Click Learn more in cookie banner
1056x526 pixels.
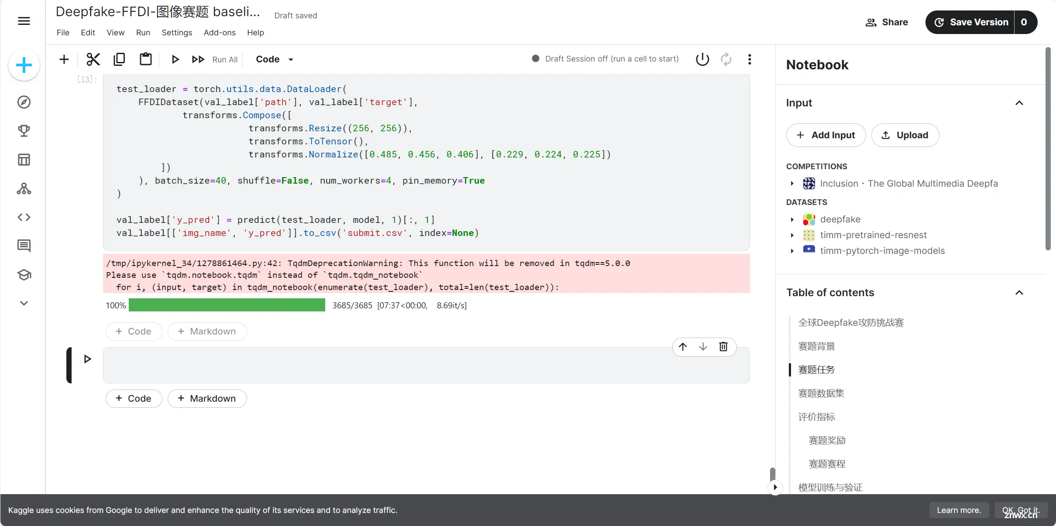pyautogui.click(x=959, y=510)
